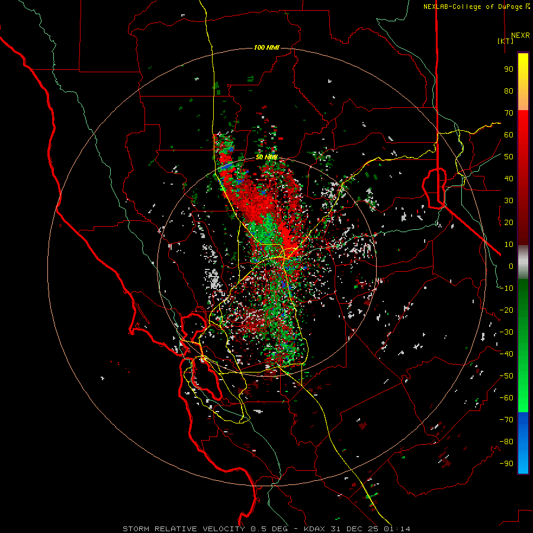The image size is (533, 533).
Task: Click the STORM RELATIVE VELOCITY product caption
Action: 184,529
